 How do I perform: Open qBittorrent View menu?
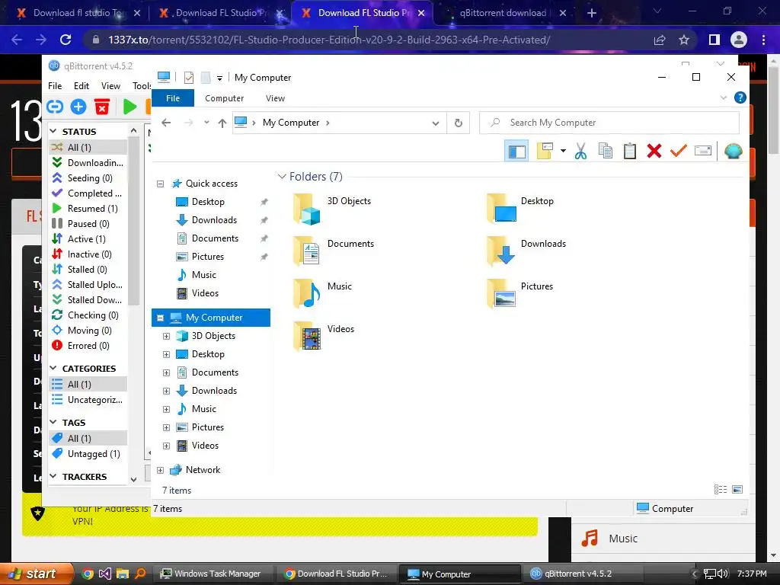point(110,85)
